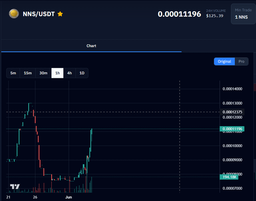Click the 0.00010000 price axis value
256x201 pixels.
tap(232, 146)
